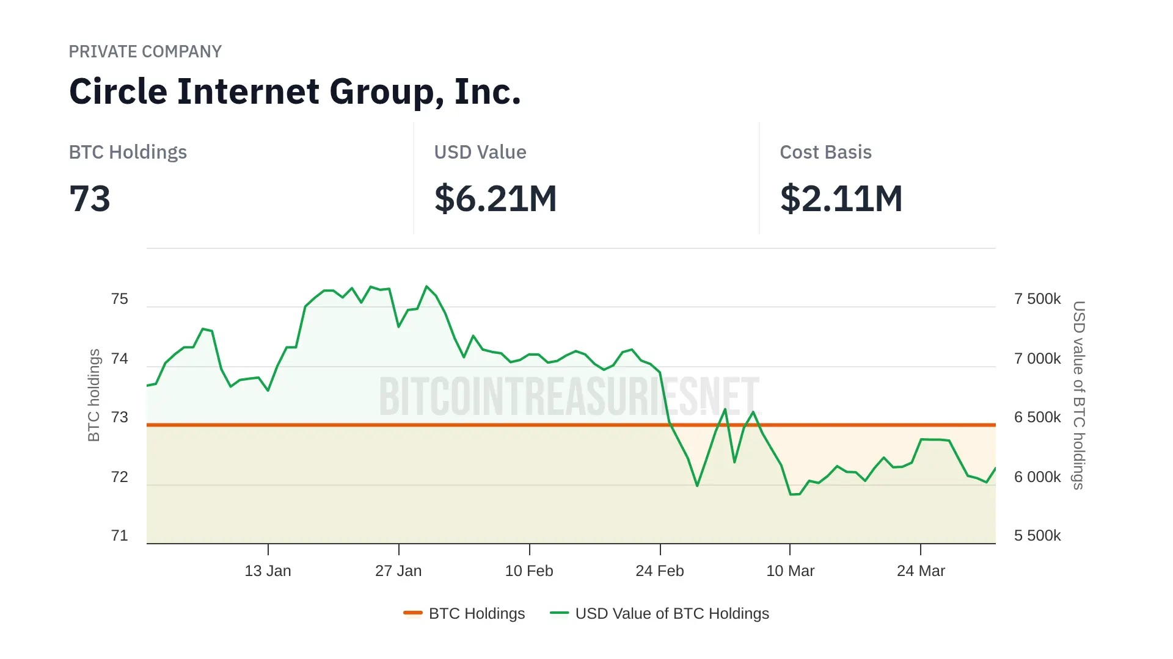
Task: Select the 73 BTC Holdings figure
Action: point(90,199)
